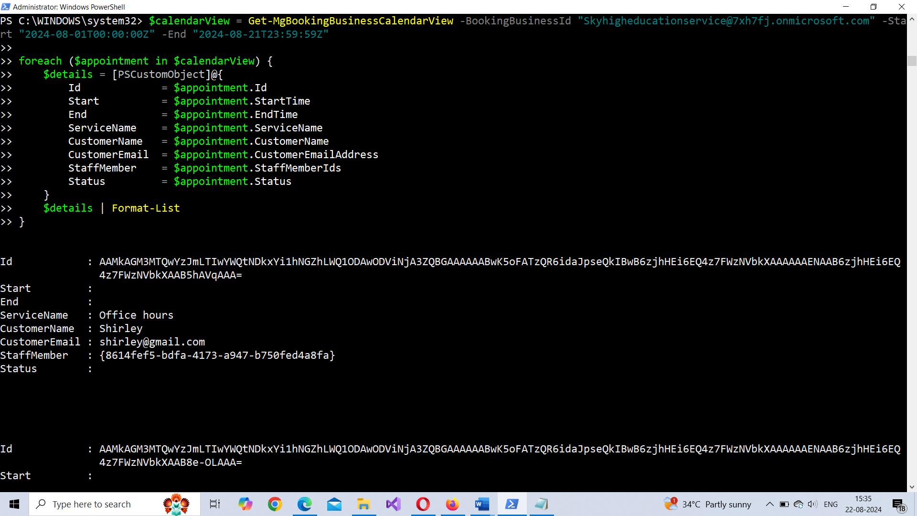Click the scroll down arrow on the scrollbar
Image resolution: width=917 pixels, height=516 pixels.
[912, 487]
